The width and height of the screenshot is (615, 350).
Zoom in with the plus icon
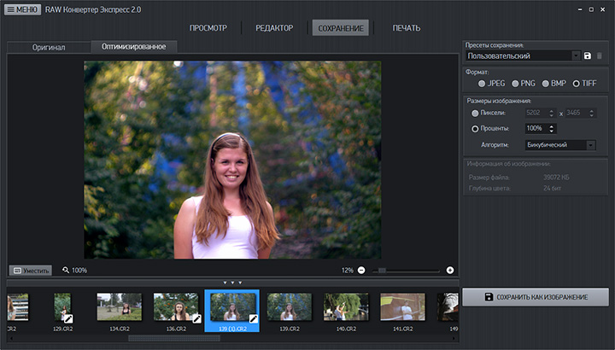pos(450,270)
